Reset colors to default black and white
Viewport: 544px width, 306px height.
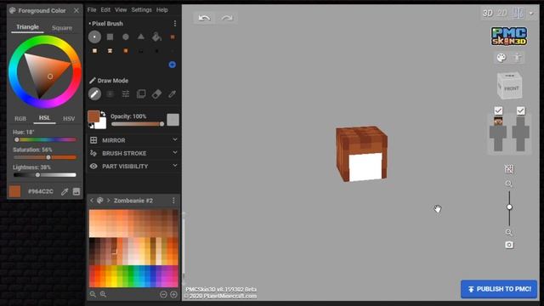point(91,126)
